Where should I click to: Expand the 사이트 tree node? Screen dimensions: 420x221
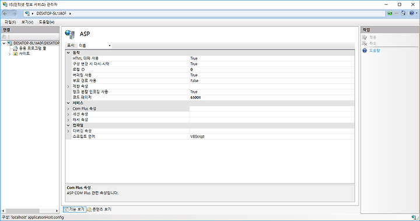[10, 54]
